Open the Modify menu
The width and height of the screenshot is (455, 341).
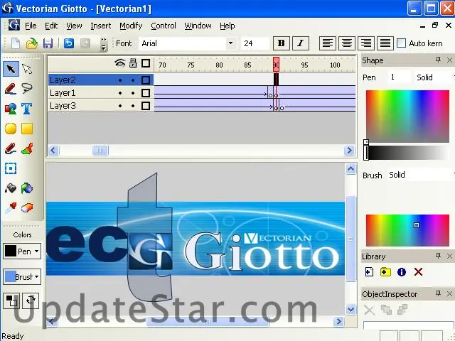click(131, 26)
